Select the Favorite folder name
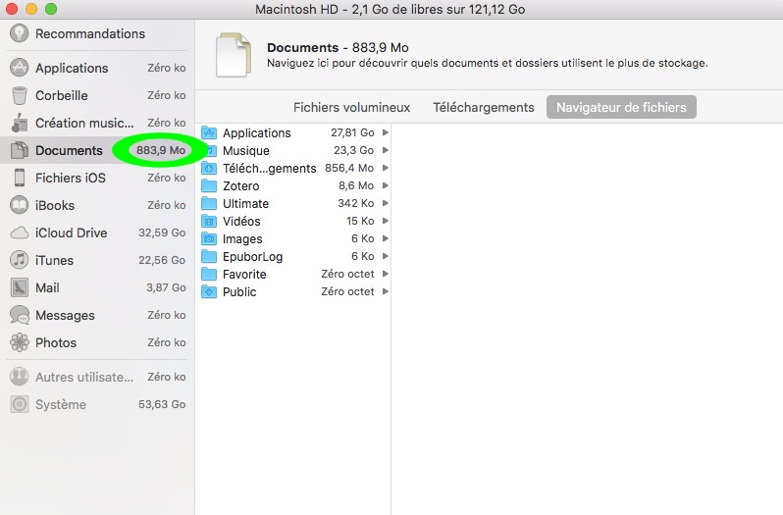 coord(244,275)
